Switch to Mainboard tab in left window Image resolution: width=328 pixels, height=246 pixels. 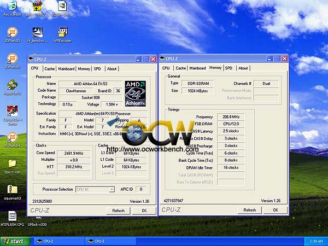(66, 69)
